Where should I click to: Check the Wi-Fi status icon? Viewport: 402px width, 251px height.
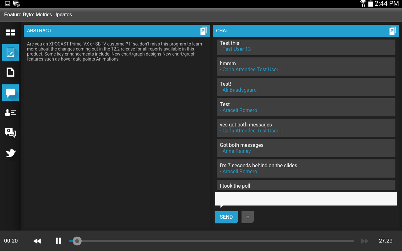tap(363, 3)
